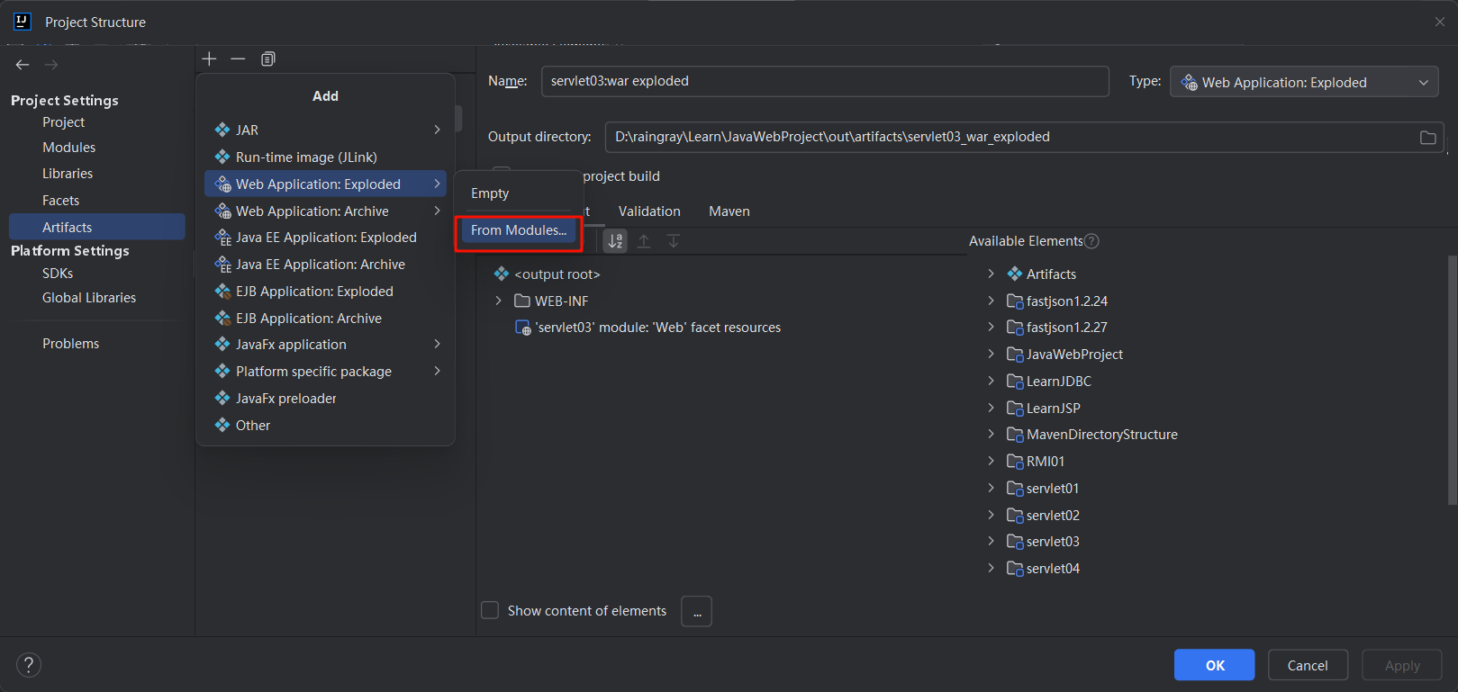Click the ellipsis button beside Show content

[697, 611]
